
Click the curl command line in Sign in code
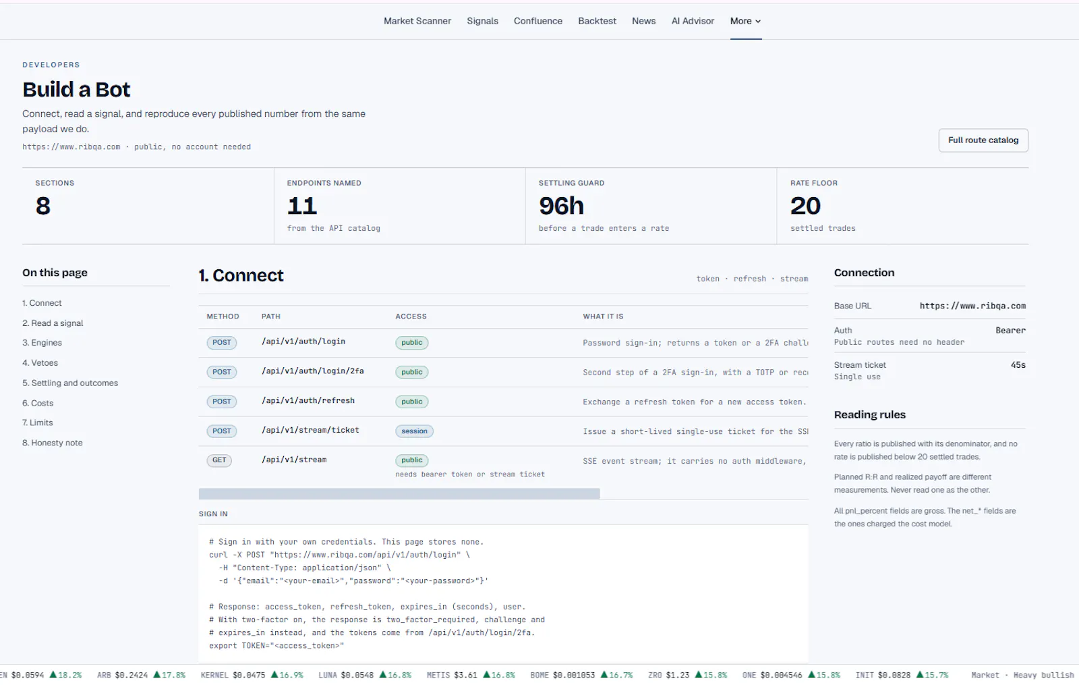pos(339,555)
